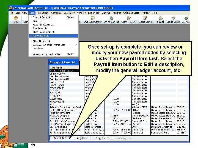This screenshot has height=148, width=198.
Task: Click the Item Name column header
Action: pos(64,68)
